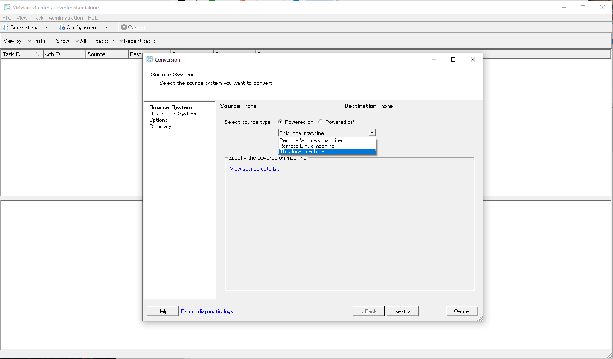613x359 pixels.
Task: Open the Administration menu
Action: [65, 18]
